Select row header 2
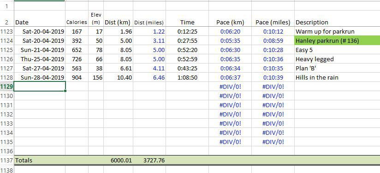 tap(7, 18)
